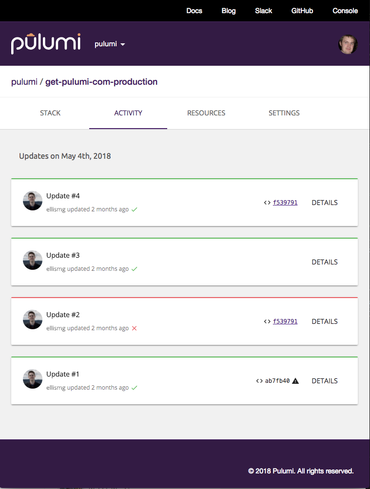
Task: View Details for Update #4
Action: (x=325, y=203)
